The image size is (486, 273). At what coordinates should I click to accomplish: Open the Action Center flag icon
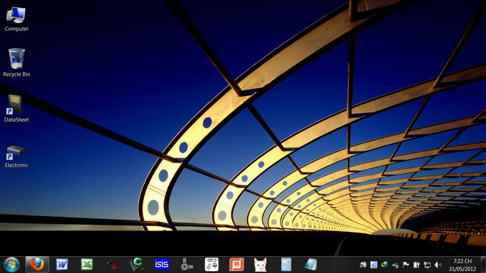(406, 264)
